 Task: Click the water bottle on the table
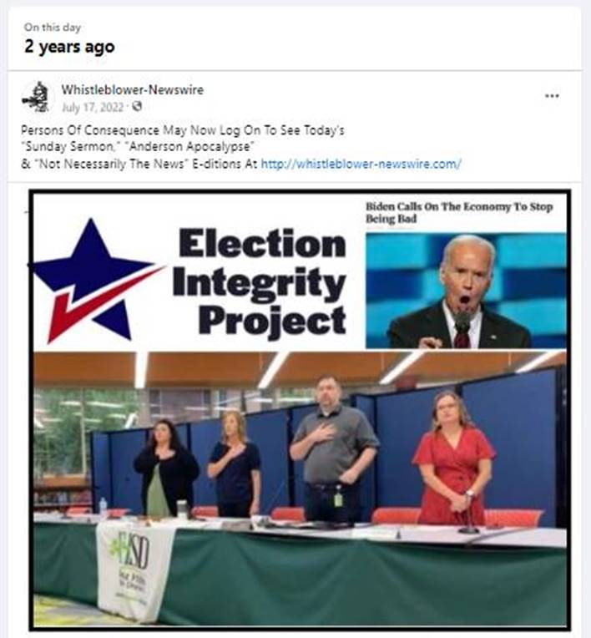(x=103, y=507)
